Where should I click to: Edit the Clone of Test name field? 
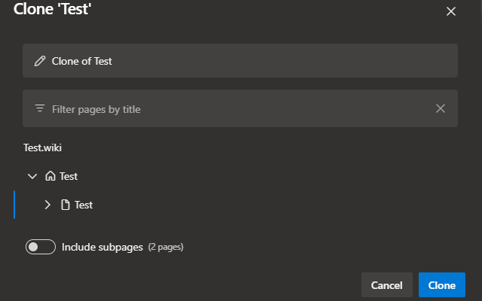coord(240,61)
